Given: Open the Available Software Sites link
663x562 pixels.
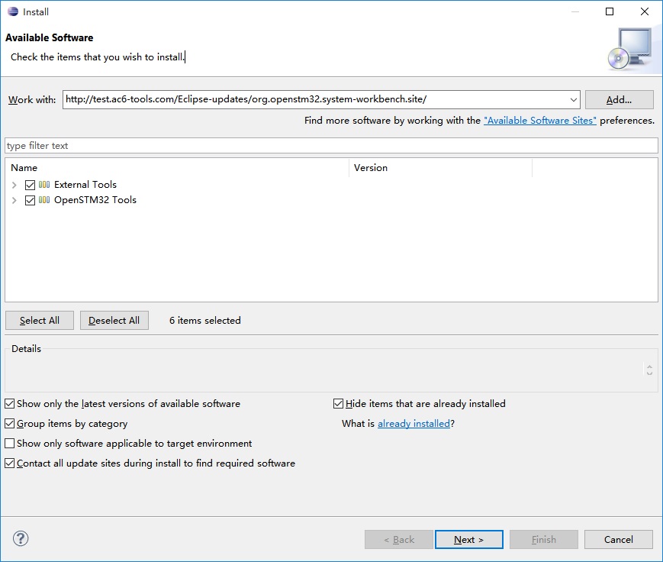Looking at the screenshot, I should tap(540, 121).
